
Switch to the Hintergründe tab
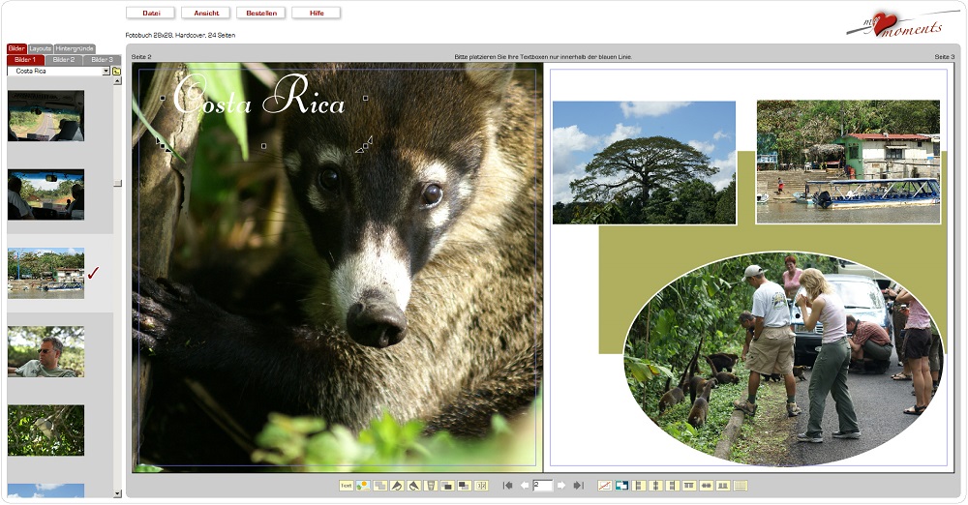click(x=75, y=48)
